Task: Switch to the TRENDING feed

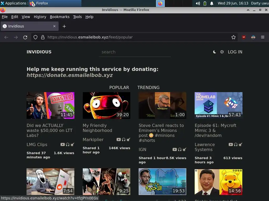Action: [148, 87]
